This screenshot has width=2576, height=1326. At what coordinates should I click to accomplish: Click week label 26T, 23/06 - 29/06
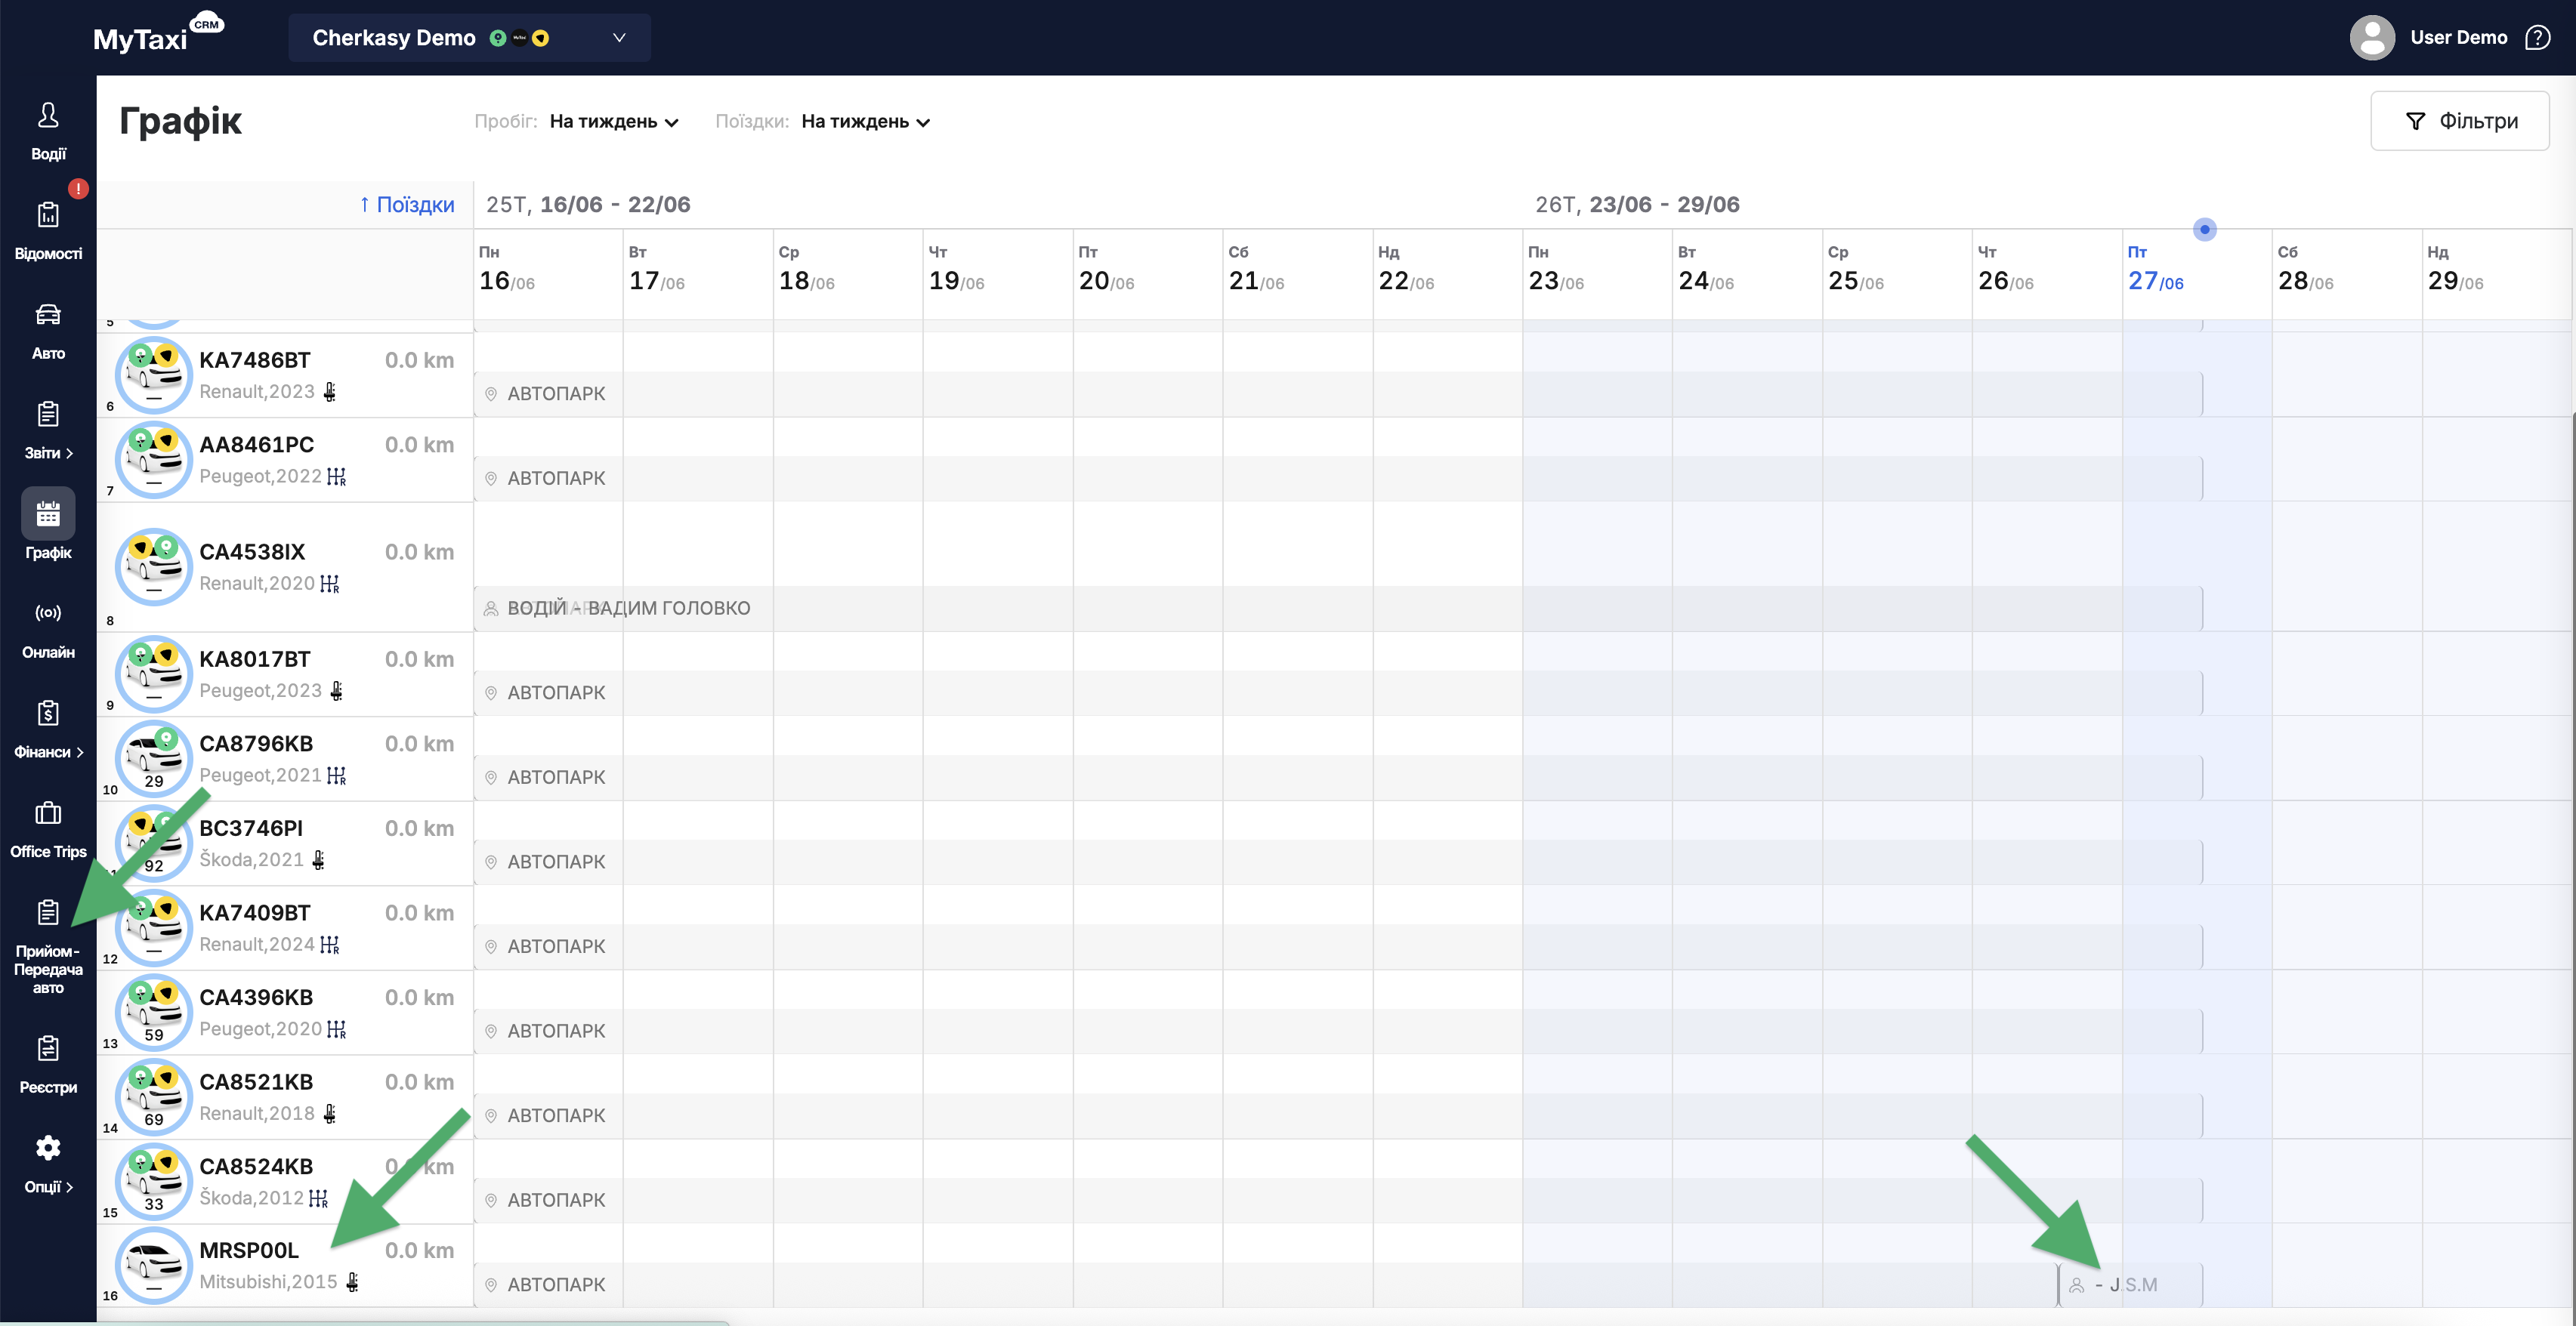[x=1637, y=205]
